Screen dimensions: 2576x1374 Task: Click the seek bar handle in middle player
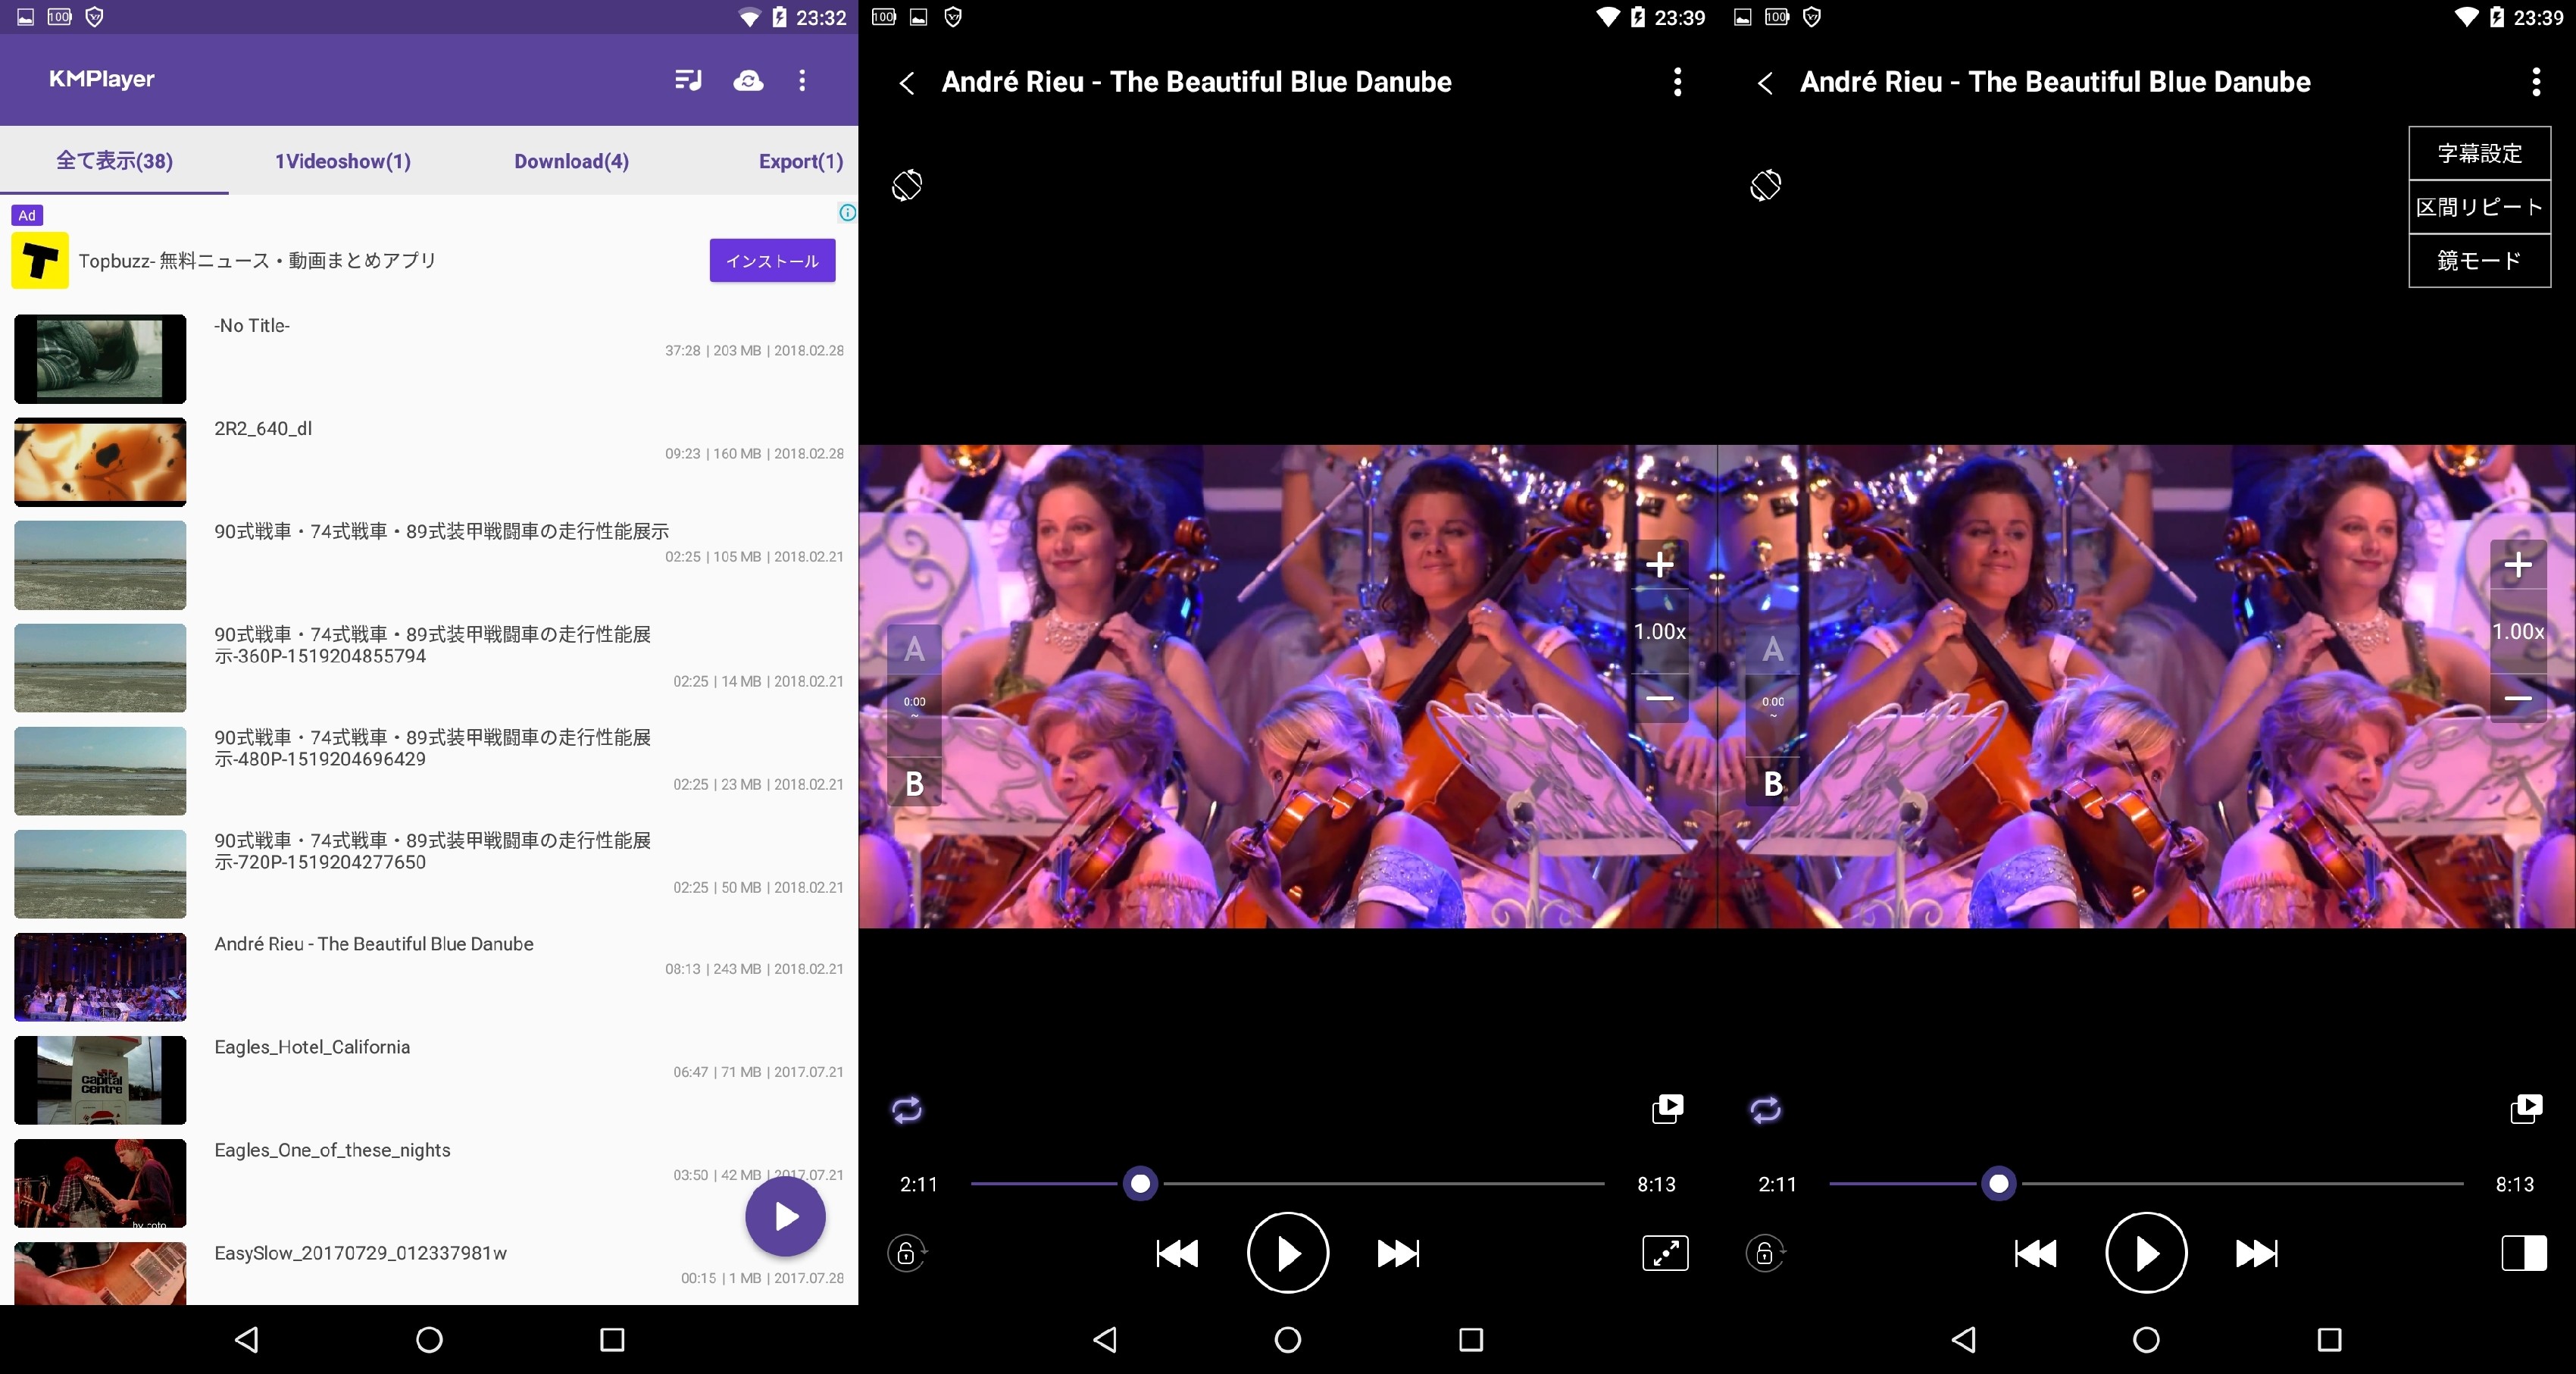coord(1140,1184)
